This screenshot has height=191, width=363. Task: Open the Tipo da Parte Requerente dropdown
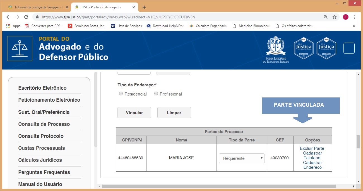point(242,158)
